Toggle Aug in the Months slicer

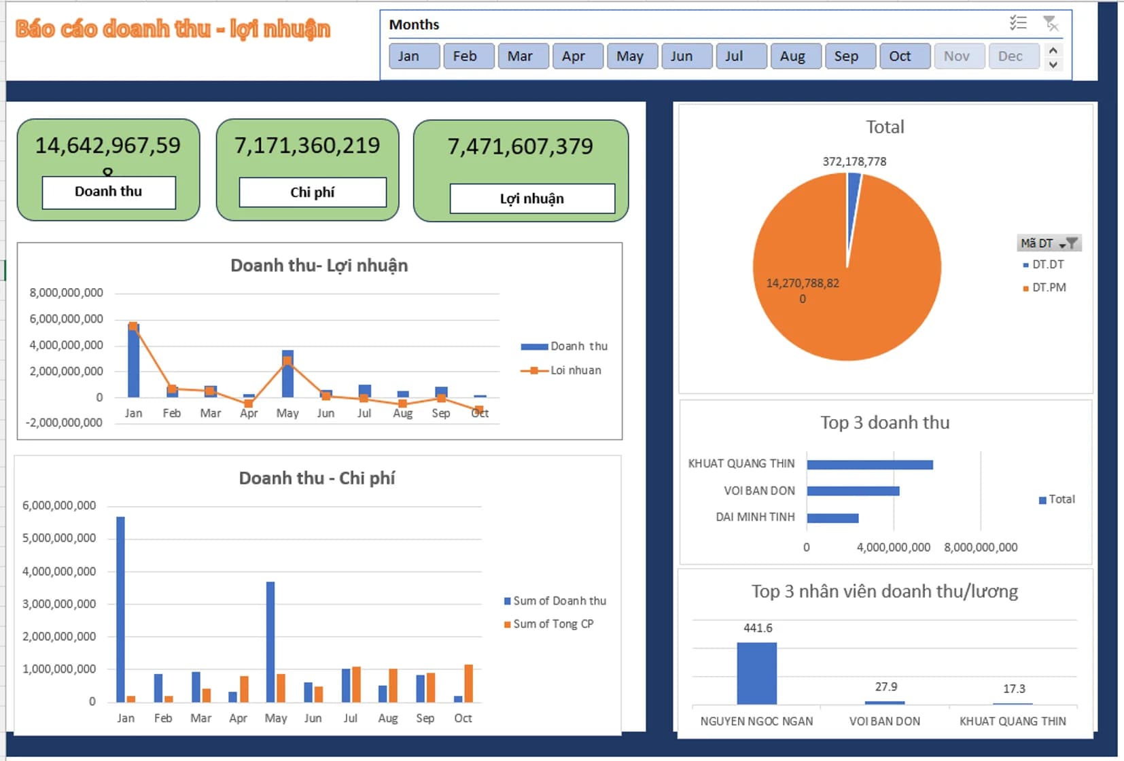tap(795, 56)
